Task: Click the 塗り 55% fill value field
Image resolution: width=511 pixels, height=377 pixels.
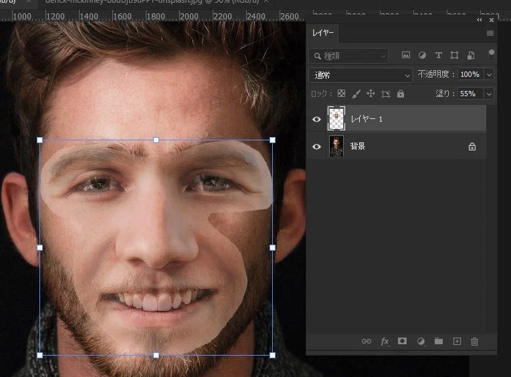Action: click(471, 94)
